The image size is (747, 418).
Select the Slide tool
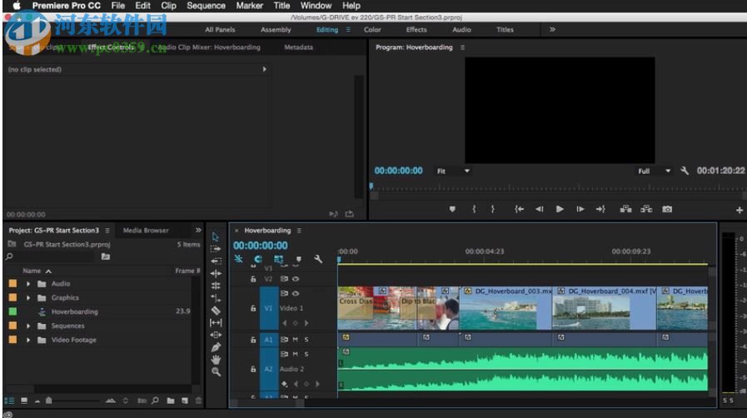pos(216,335)
